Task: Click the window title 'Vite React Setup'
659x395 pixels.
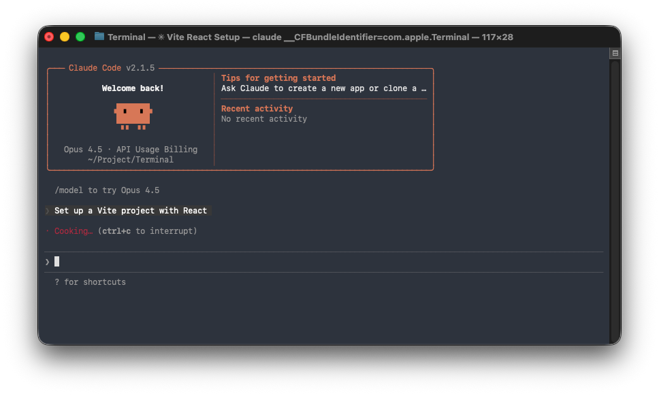Action: (x=203, y=37)
